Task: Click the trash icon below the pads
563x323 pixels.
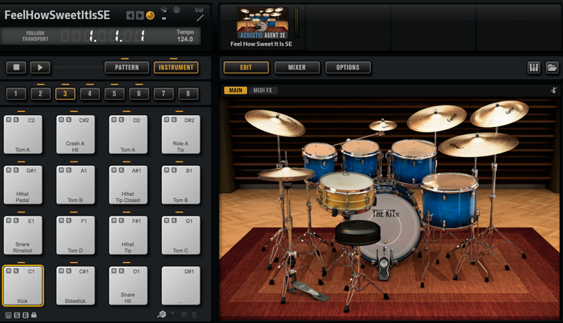Action: (194, 315)
